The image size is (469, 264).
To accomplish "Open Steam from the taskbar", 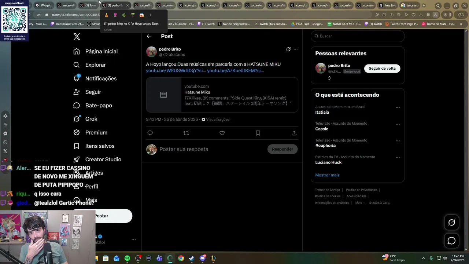I will click(192, 258).
